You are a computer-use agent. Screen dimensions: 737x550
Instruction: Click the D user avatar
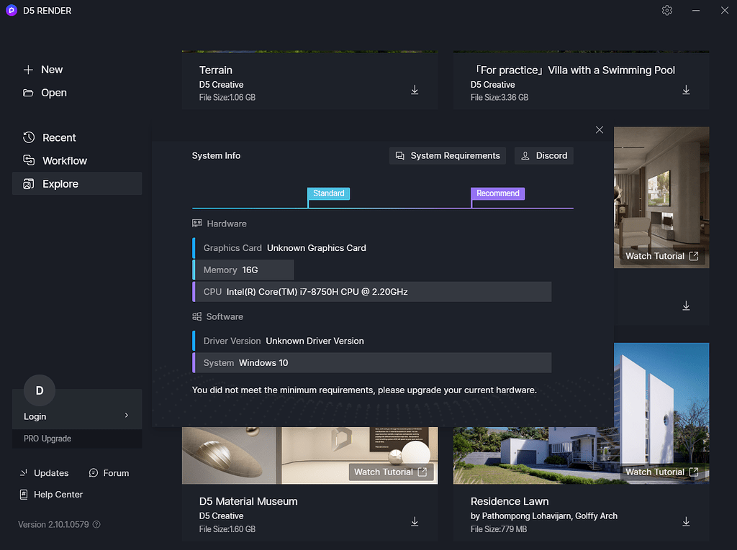point(40,390)
